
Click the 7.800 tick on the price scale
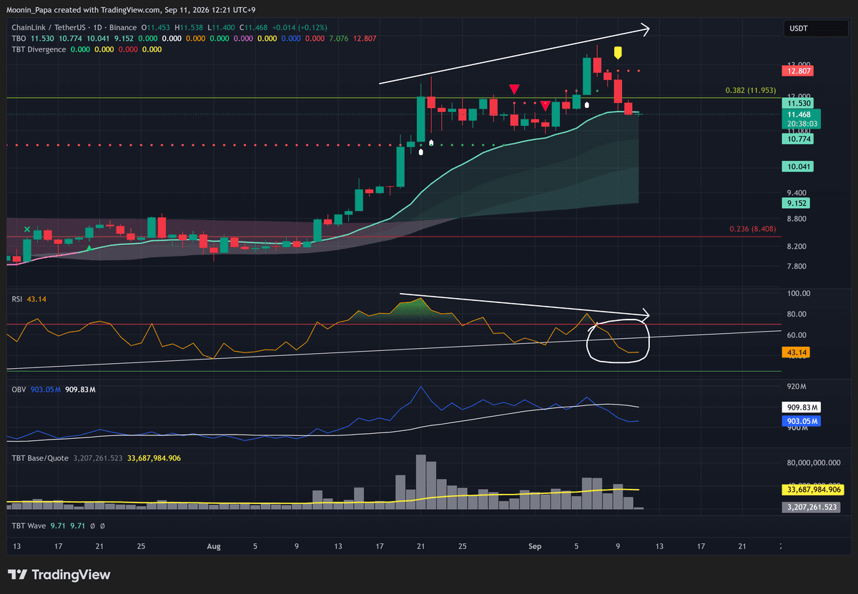[x=797, y=267]
